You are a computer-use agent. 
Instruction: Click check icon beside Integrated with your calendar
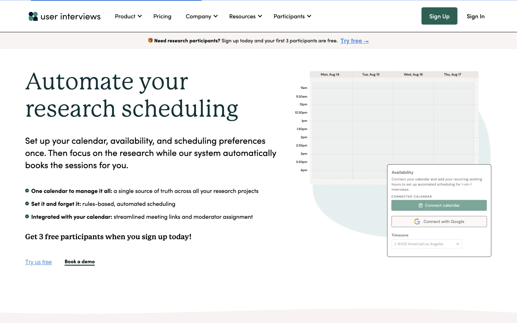(27, 216)
